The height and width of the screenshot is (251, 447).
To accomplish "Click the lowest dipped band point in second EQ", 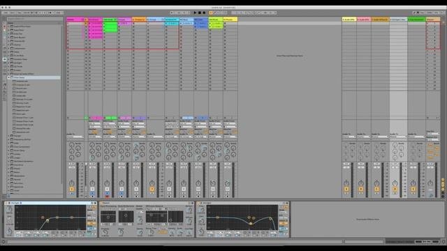I will (x=251, y=223).
